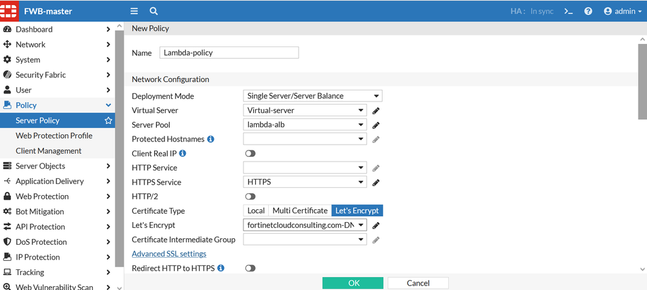Click the search magnifier icon in header
The width and height of the screenshot is (647, 290).
[x=153, y=11]
